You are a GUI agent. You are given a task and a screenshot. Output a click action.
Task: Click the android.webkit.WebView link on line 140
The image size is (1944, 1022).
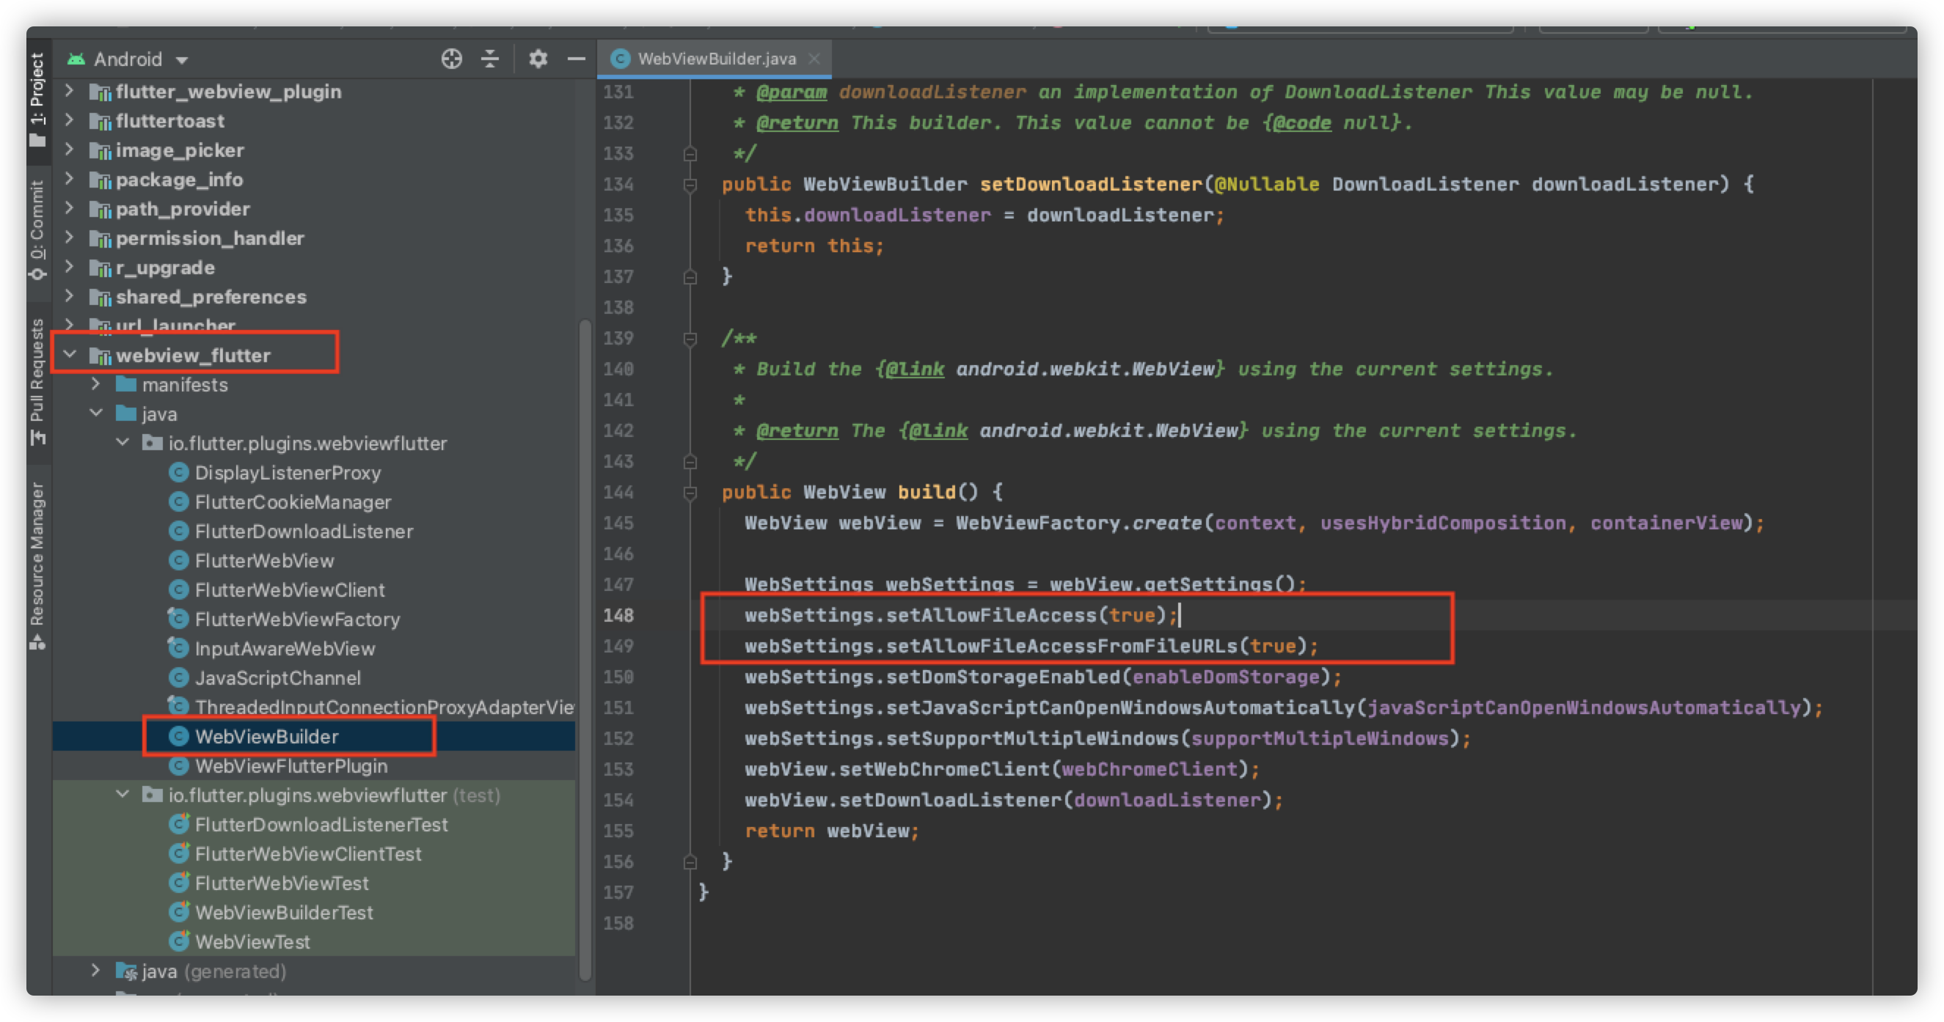coord(1086,370)
